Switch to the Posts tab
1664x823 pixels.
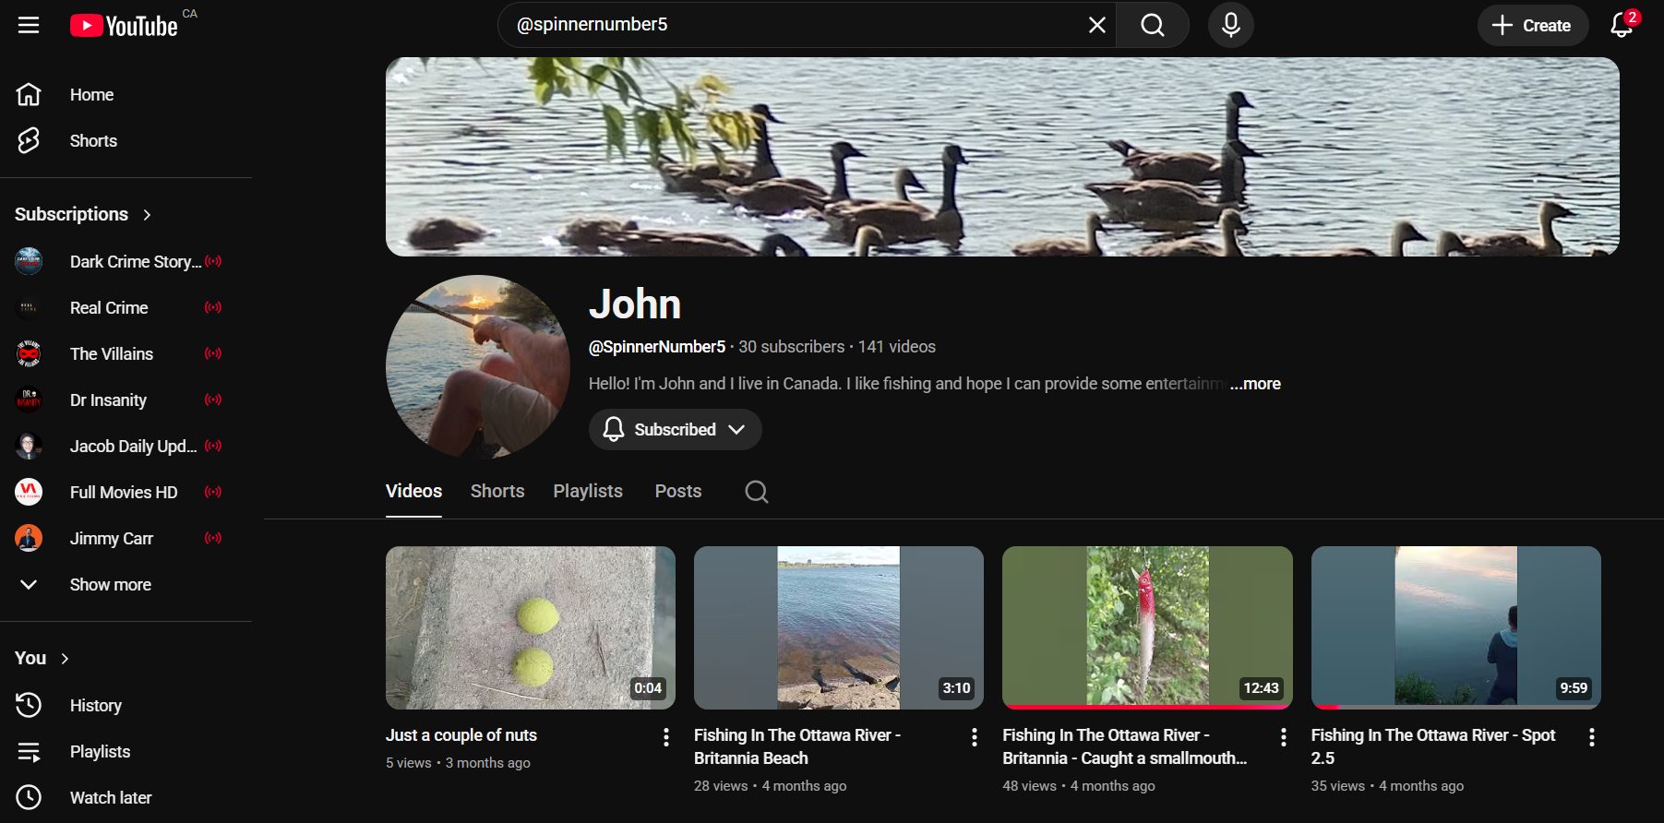[x=677, y=492]
